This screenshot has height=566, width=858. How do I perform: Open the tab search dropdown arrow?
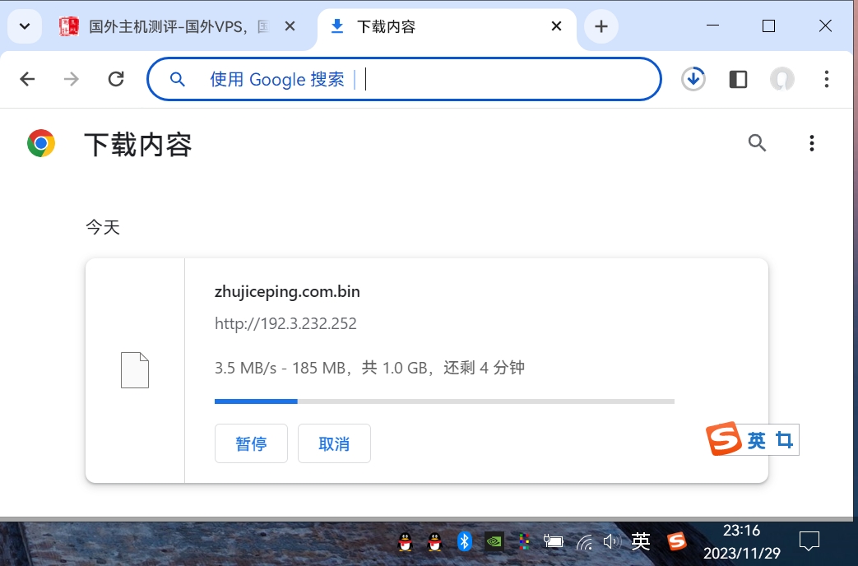tap(25, 26)
